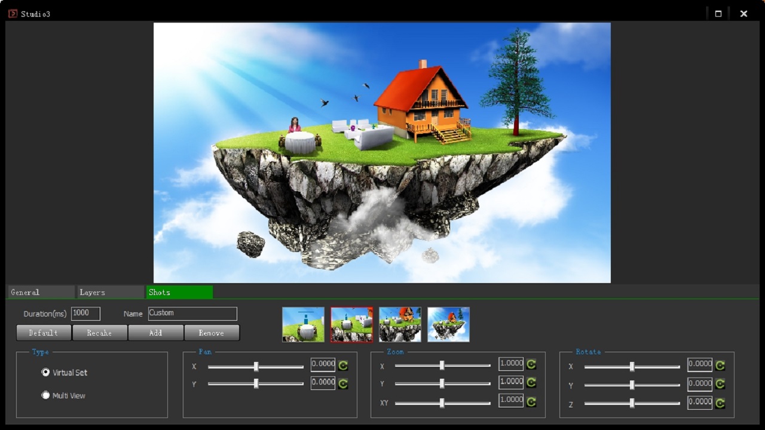This screenshot has height=430, width=765.
Task: Reset the Zoom XY value
Action: tap(531, 402)
